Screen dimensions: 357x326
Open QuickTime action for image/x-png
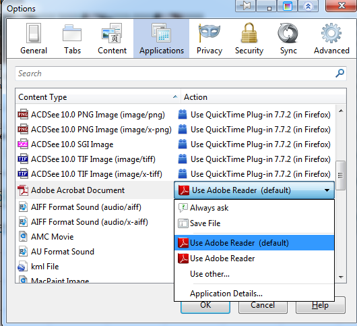coord(261,130)
